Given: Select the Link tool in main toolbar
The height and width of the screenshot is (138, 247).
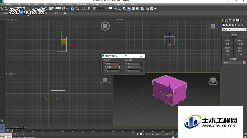Looking at the screenshot, I should (x=2, y=9).
